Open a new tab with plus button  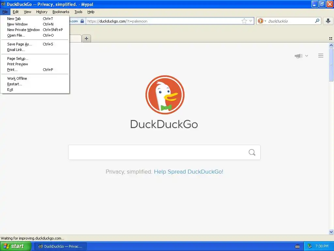point(86,39)
